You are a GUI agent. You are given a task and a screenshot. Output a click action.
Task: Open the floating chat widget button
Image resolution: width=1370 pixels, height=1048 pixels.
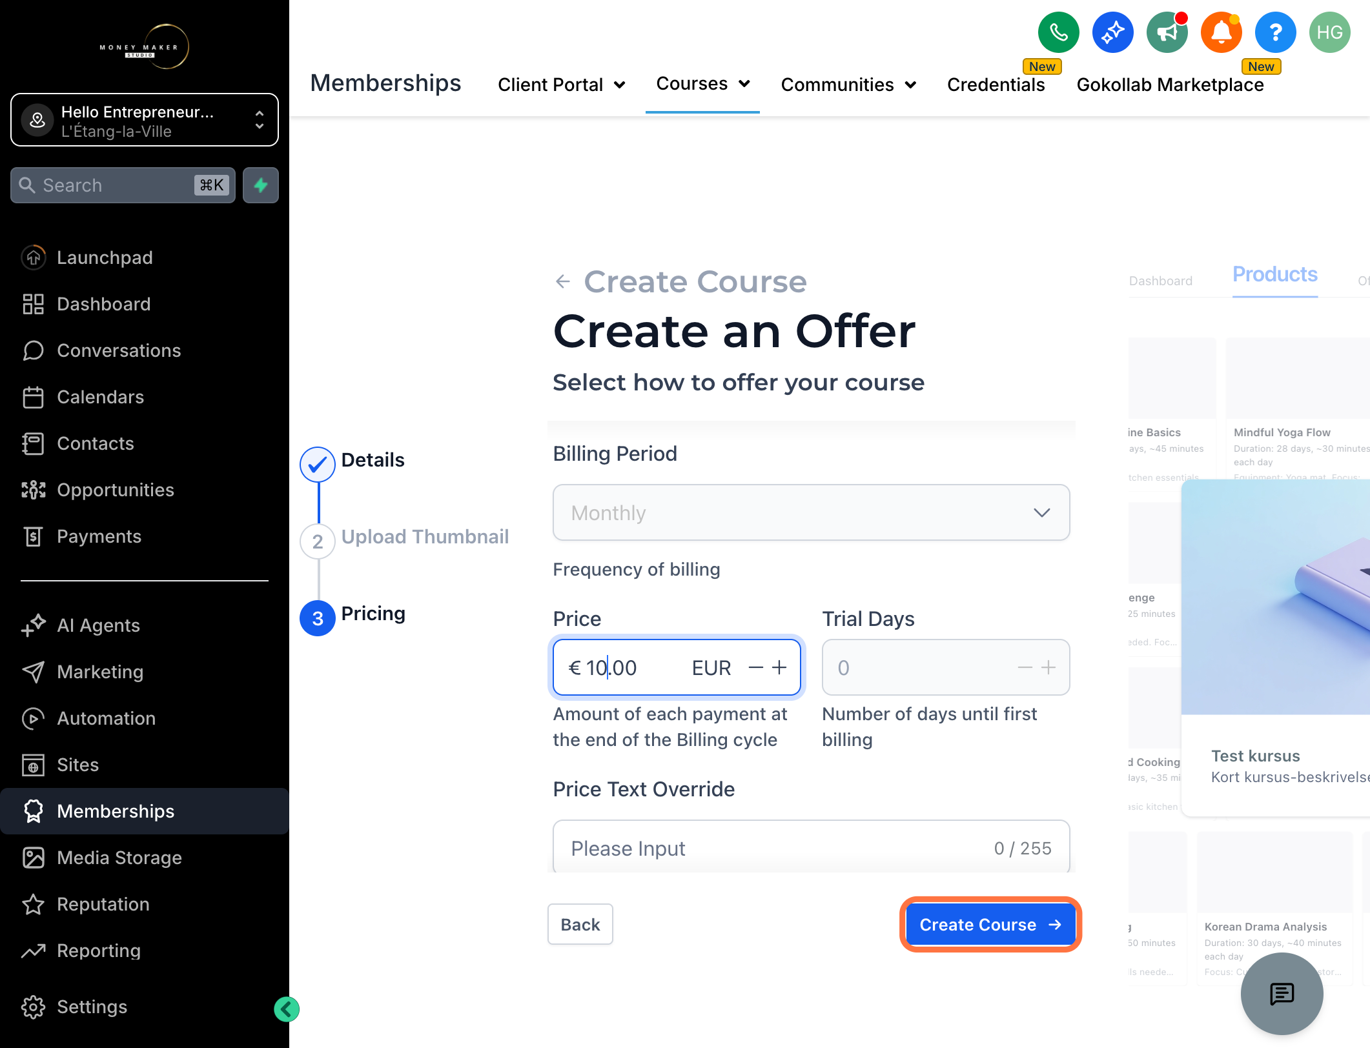tap(1282, 994)
